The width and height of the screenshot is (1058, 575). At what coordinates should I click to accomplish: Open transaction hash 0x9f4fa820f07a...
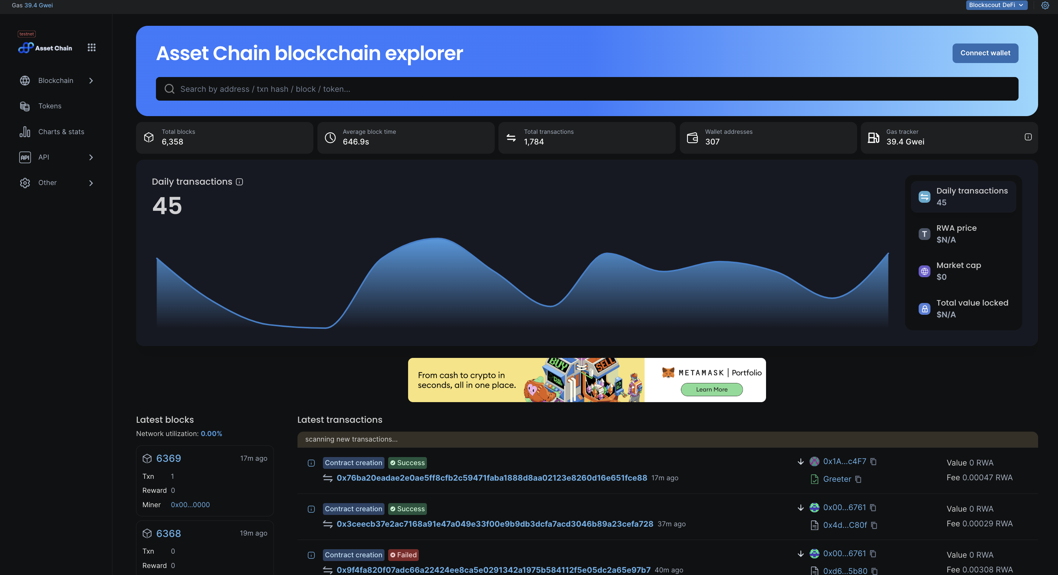click(x=493, y=570)
